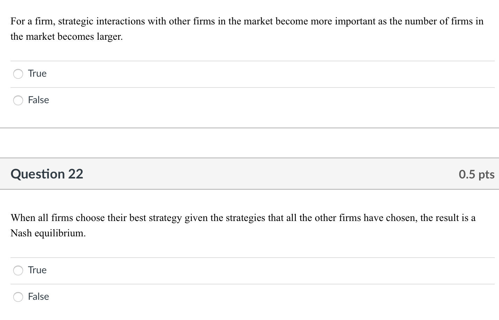The height and width of the screenshot is (320, 499).
Task: Choose the True radio button in Question 22
Action: (x=18, y=271)
